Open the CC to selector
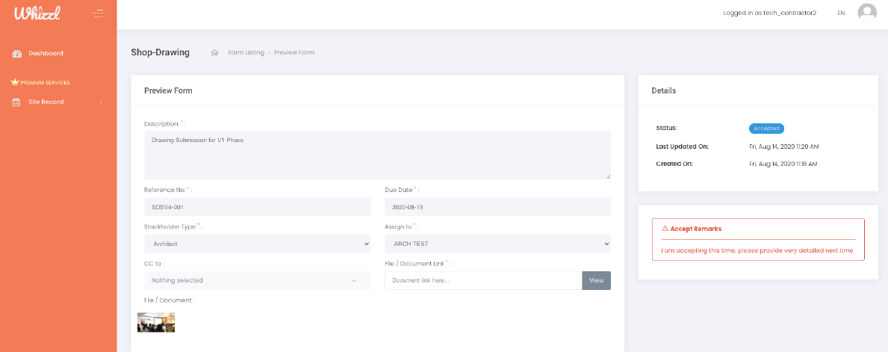 tap(257, 280)
